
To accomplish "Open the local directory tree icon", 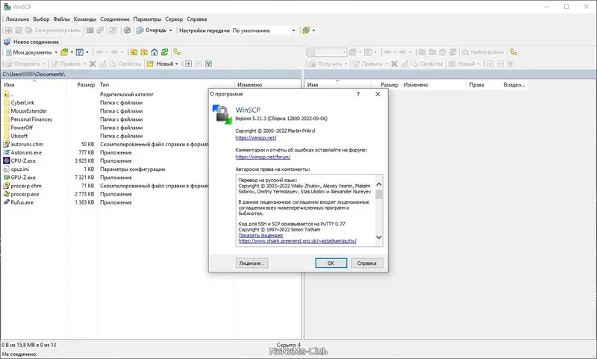I will 177,52.
